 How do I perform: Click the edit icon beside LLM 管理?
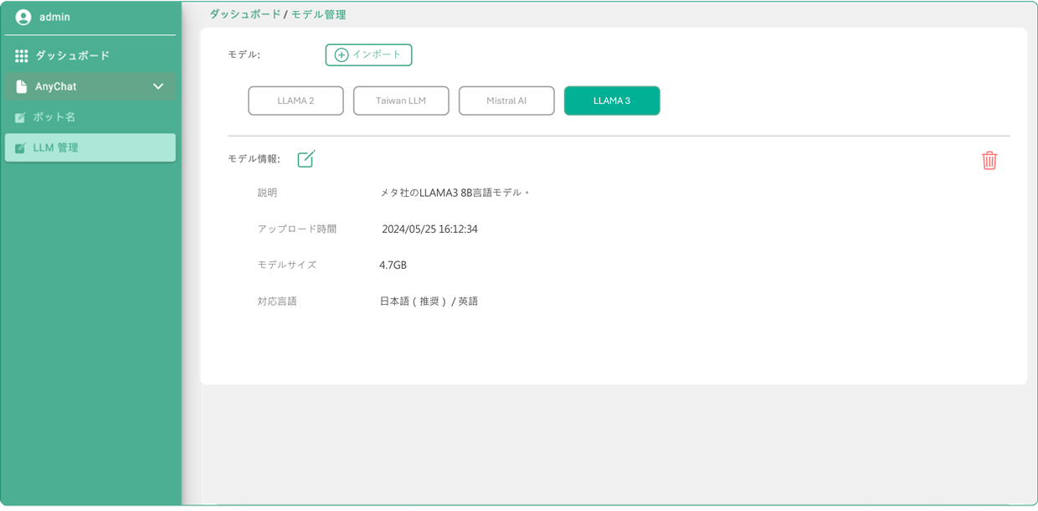[x=20, y=148]
